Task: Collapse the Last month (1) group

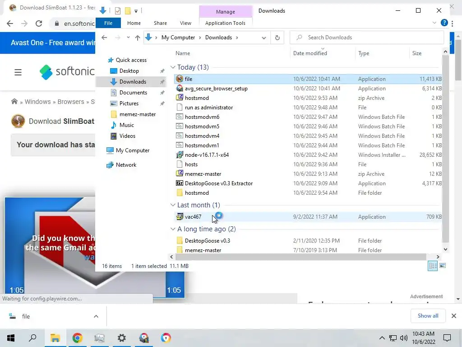Action: (x=173, y=205)
